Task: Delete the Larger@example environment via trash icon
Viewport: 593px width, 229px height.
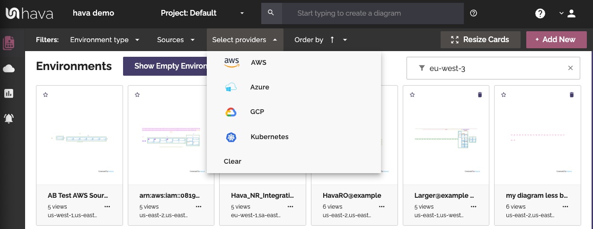Action: 480,95
